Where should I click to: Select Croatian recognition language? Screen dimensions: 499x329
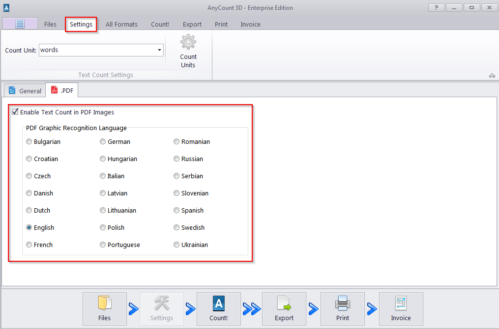coord(42,159)
